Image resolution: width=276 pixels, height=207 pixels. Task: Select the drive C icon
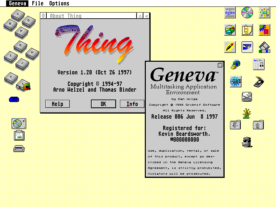(x=18, y=15)
